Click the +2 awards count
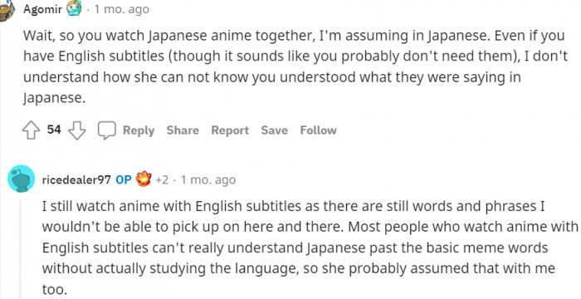 (x=162, y=180)
